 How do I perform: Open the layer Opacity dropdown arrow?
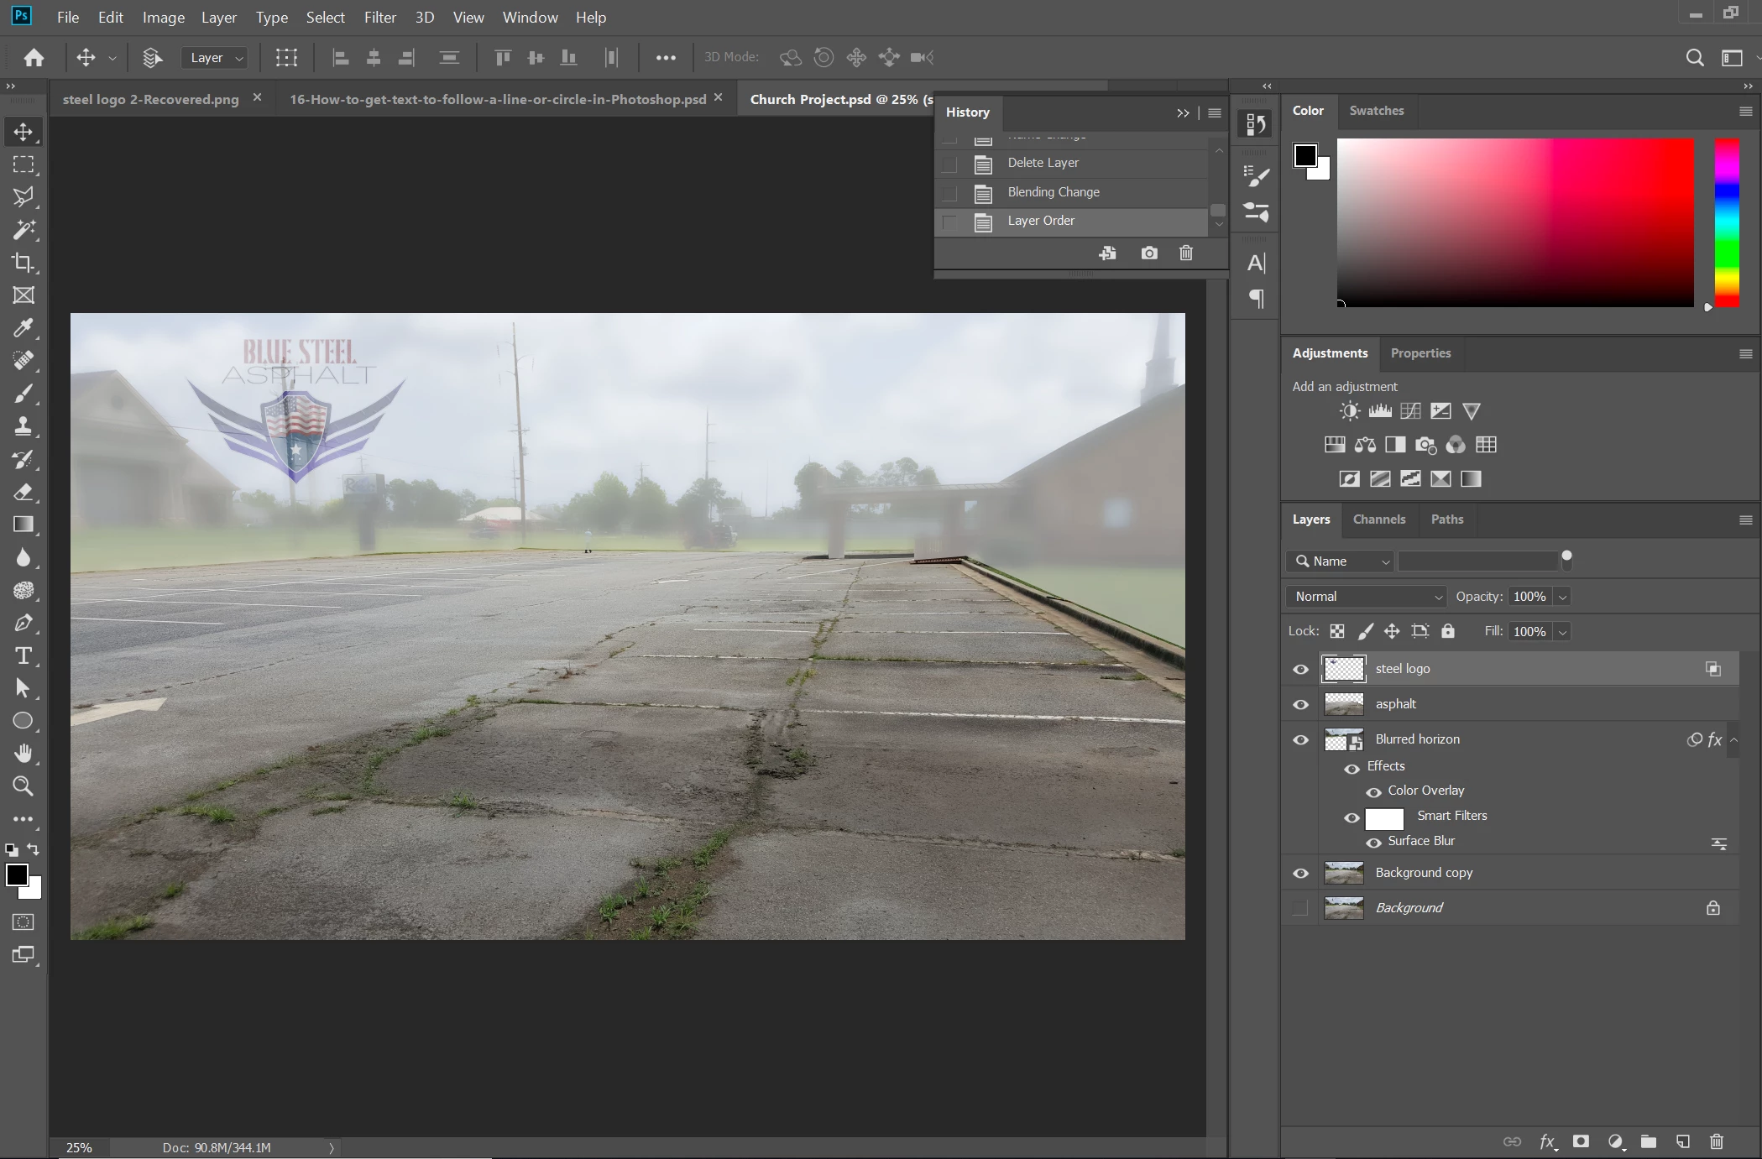tap(1562, 597)
